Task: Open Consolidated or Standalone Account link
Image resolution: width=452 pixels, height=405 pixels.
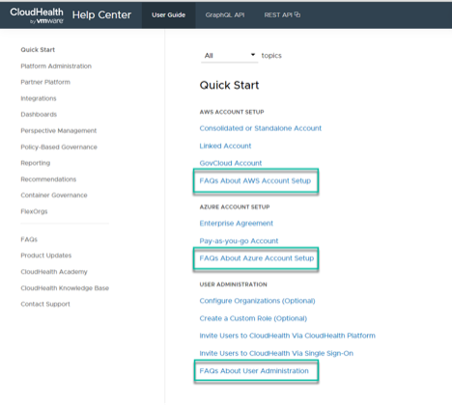Action: coord(261,128)
